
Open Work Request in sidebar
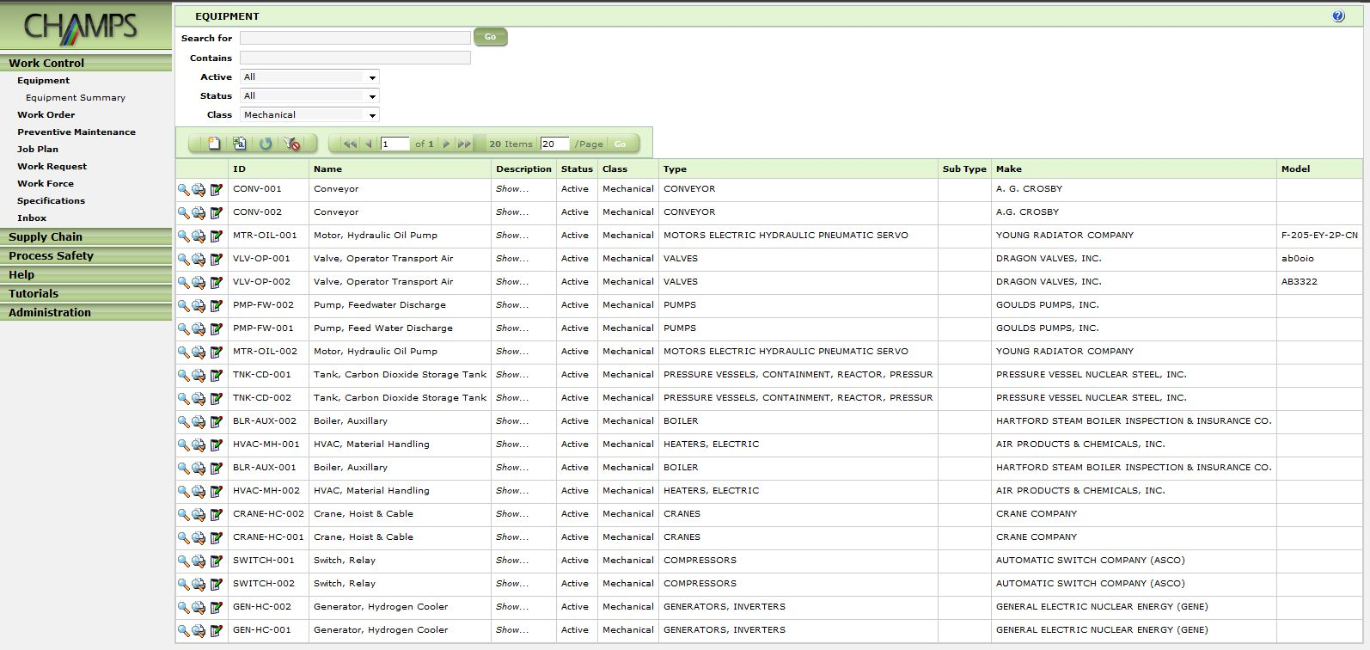[52, 167]
